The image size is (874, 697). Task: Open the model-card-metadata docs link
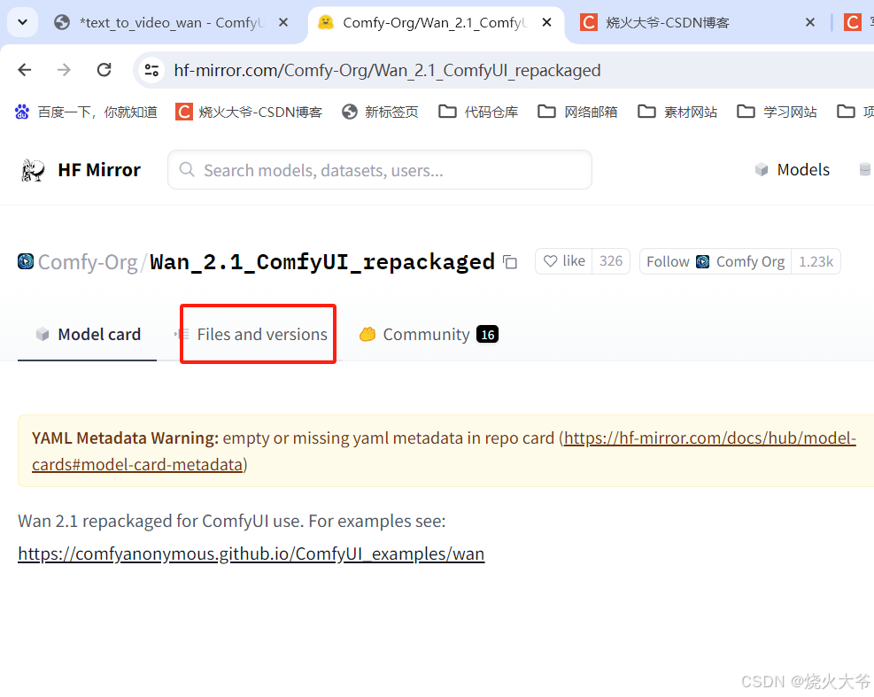444,451
